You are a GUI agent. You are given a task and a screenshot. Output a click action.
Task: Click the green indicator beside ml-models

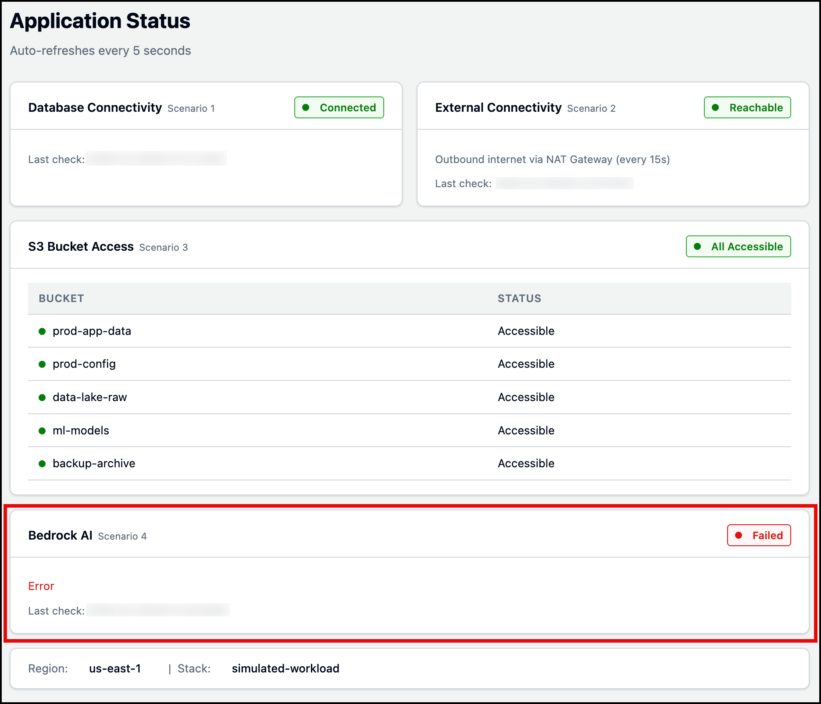(x=42, y=431)
